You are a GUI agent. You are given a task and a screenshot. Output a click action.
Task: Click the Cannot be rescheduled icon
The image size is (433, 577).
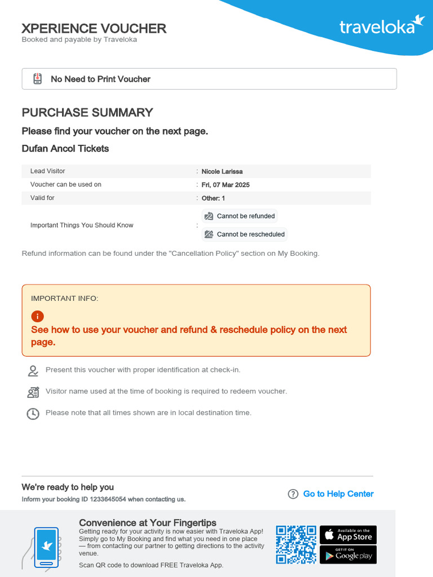pyautogui.click(x=209, y=234)
